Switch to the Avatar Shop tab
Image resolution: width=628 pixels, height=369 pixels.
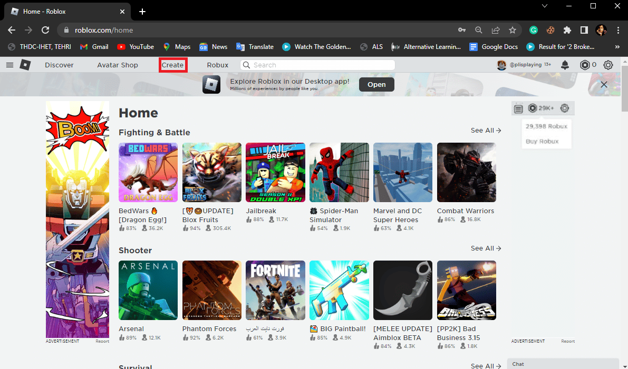point(117,65)
